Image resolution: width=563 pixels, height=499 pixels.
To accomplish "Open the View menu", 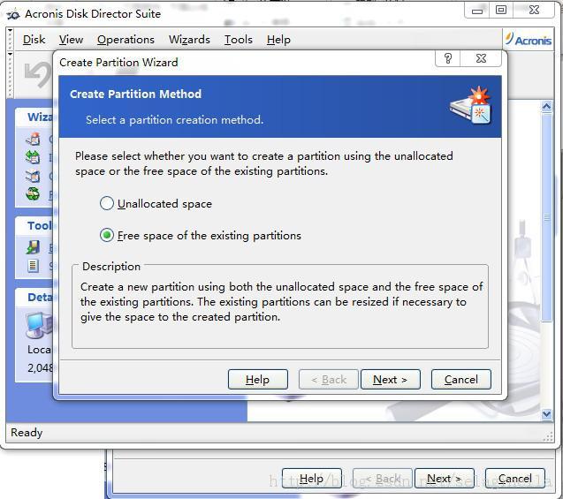I will click(71, 40).
